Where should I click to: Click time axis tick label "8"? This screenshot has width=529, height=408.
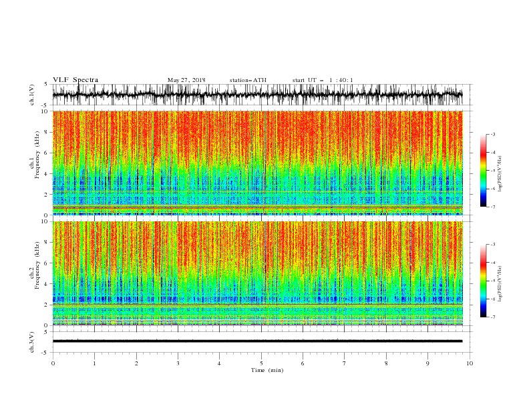click(386, 363)
